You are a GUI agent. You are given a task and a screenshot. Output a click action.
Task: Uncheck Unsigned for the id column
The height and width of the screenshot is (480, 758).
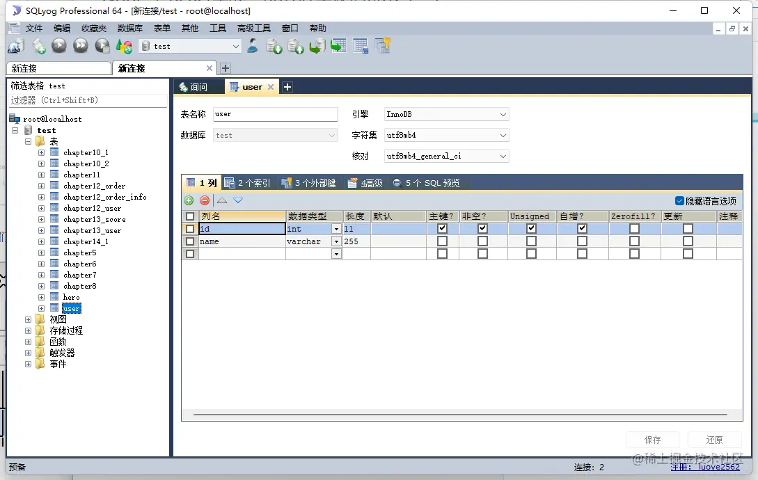531,228
